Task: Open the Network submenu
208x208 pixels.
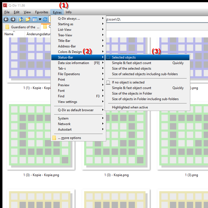Action: pos(78,124)
